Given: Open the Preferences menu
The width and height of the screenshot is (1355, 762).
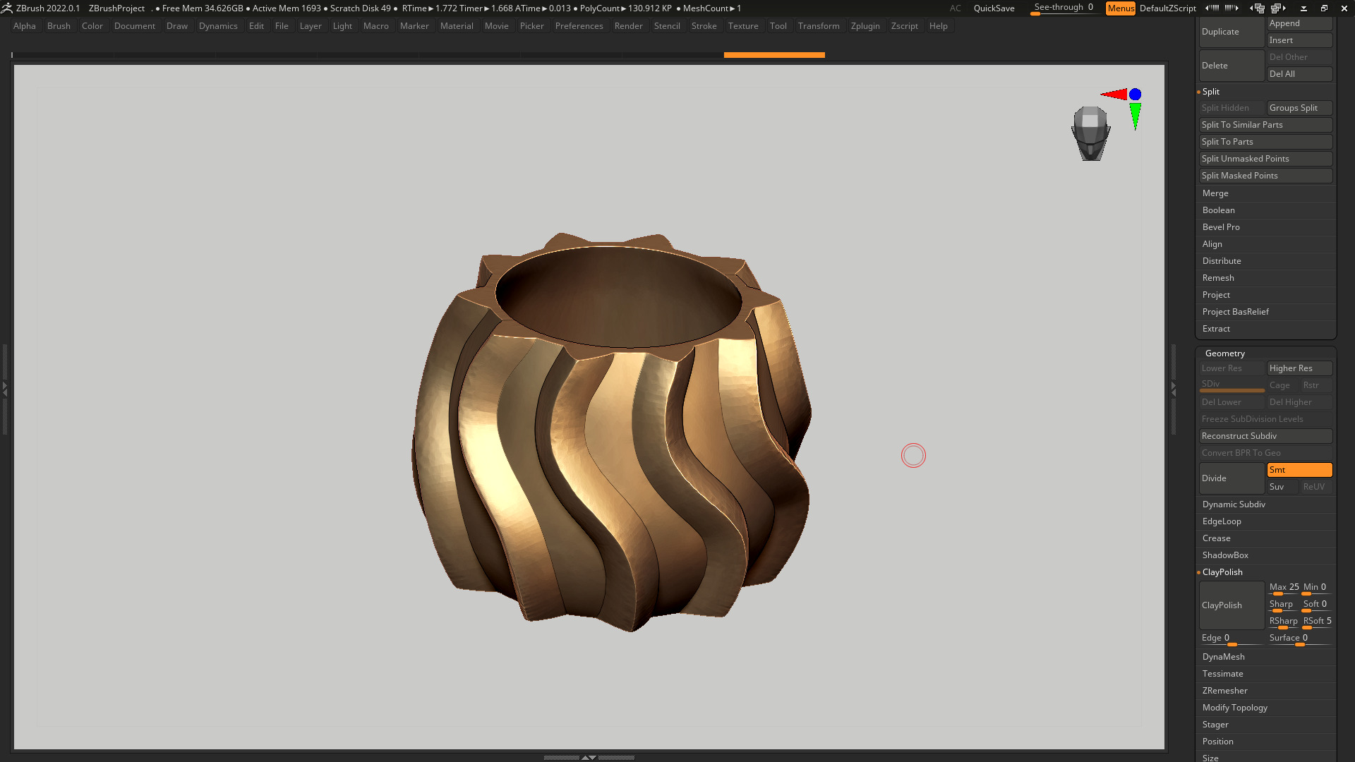Looking at the screenshot, I should tap(579, 26).
